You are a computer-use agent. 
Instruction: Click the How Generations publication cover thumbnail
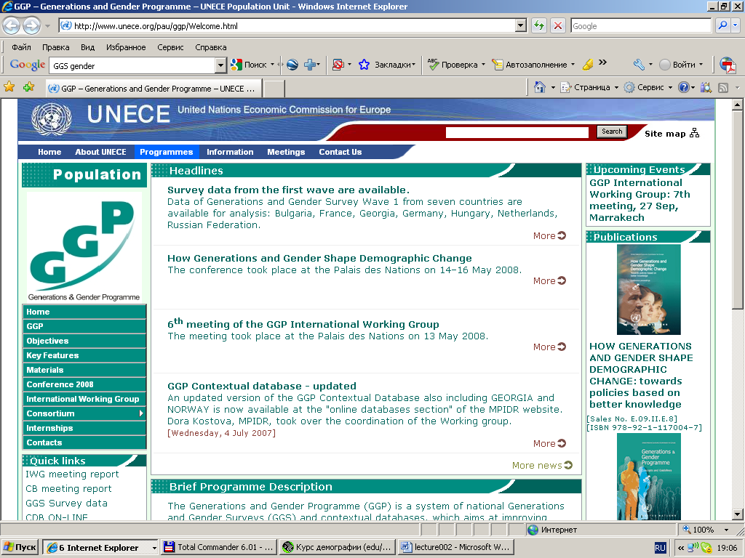point(648,289)
